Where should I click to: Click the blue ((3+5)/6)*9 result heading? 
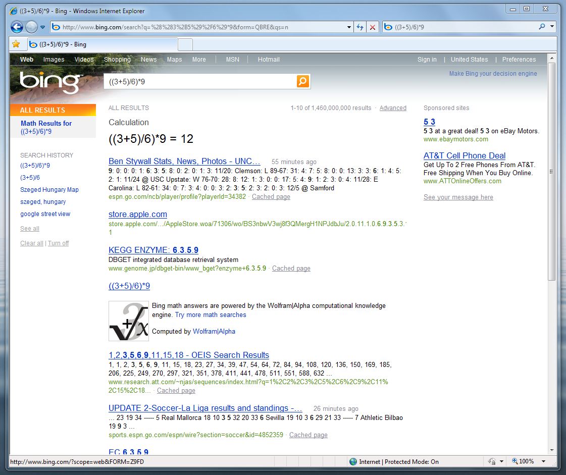coord(129,286)
